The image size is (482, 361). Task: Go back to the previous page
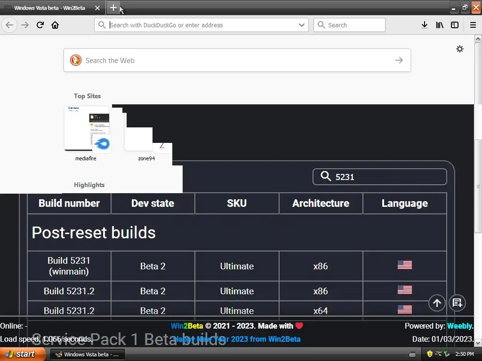(9, 25)
